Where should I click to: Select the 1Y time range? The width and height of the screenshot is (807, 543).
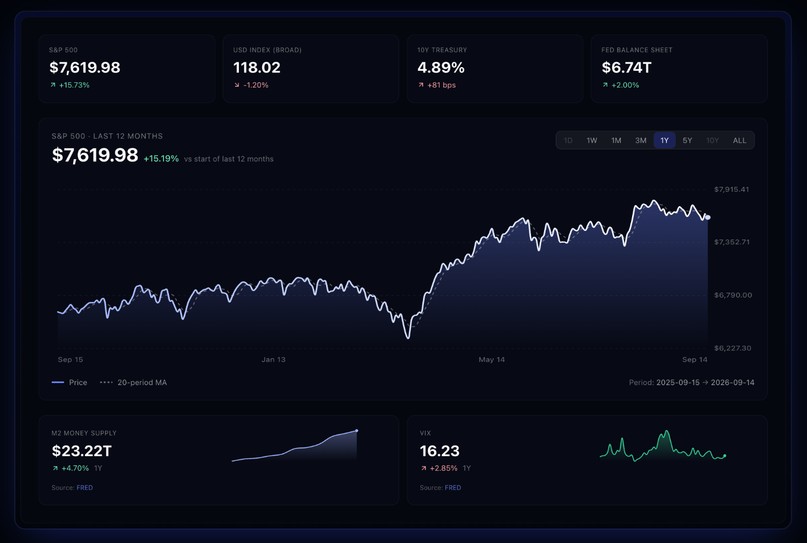664,141
